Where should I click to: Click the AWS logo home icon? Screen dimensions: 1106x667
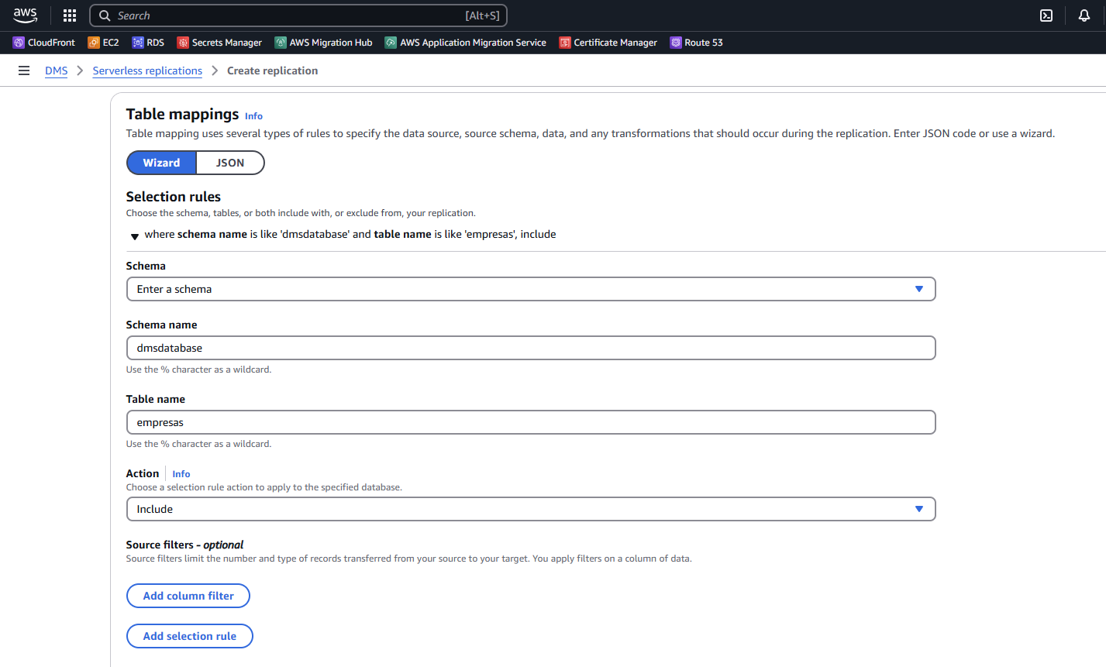click(x=25, y=15)
